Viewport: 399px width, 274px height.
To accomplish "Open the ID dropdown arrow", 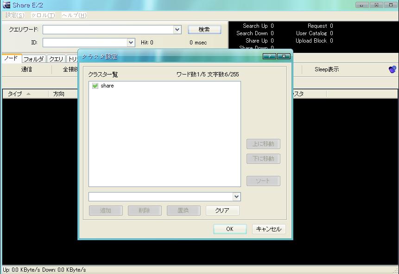I will point(131,43).
